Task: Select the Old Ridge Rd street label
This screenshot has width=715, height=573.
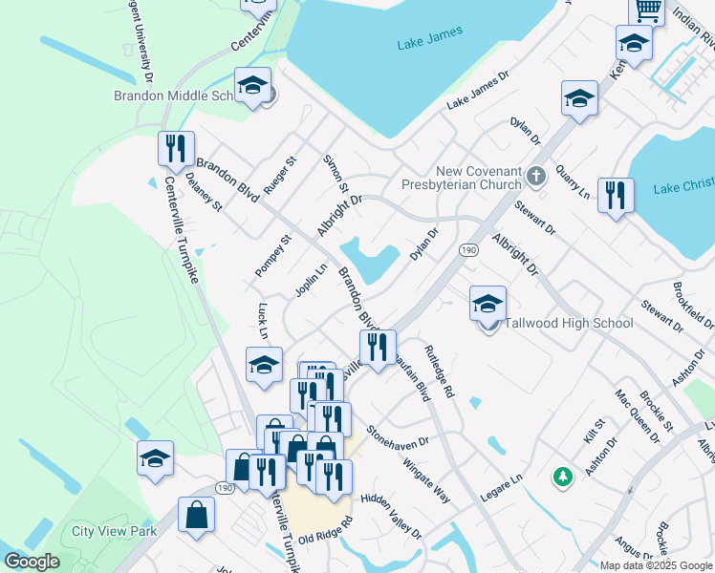Action: click(326, 530)
